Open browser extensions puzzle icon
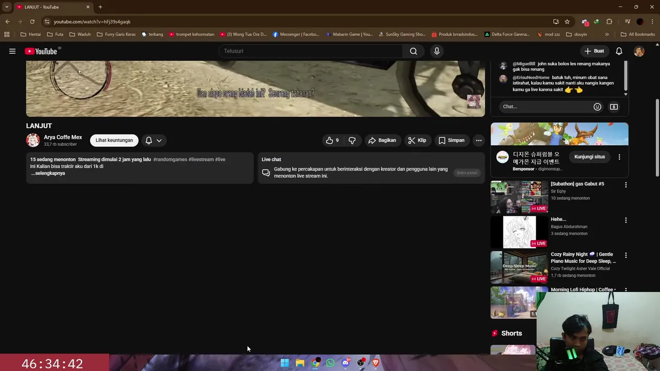The height and width of the screenshot is (371, 660). click(609, 22)
